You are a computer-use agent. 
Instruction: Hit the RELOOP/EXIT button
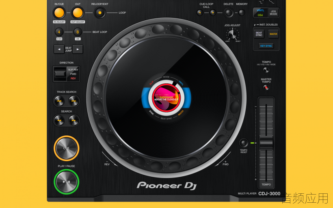(100, 13)
